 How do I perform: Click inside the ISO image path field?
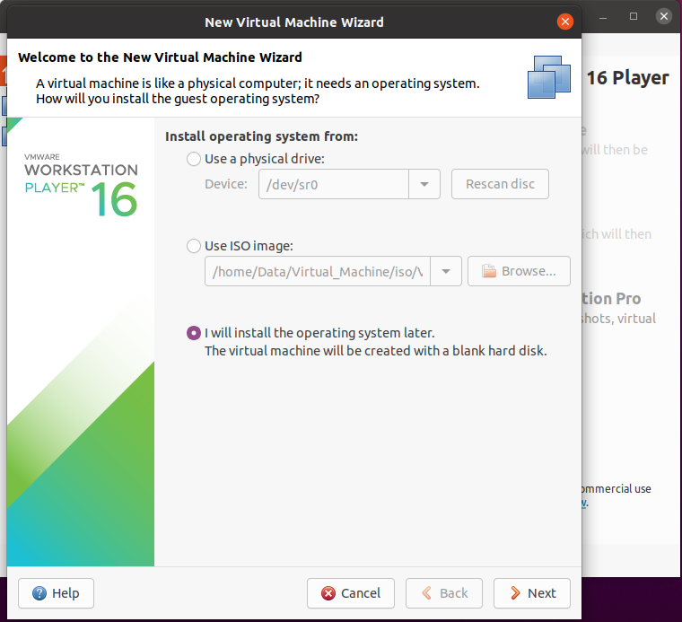(318, 271)
